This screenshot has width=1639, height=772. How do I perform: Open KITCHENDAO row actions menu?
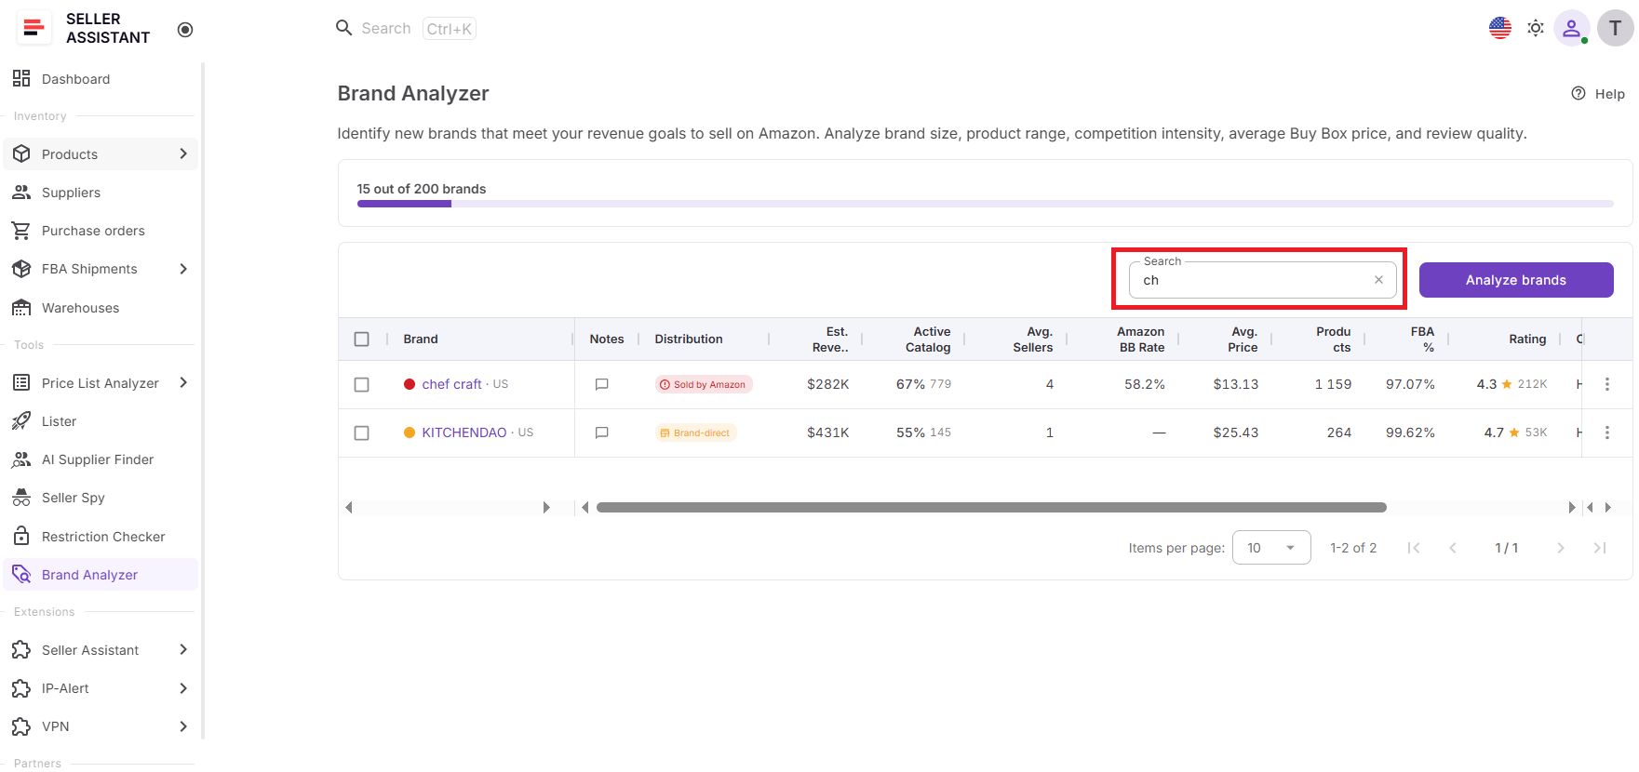coord(1606,433)
